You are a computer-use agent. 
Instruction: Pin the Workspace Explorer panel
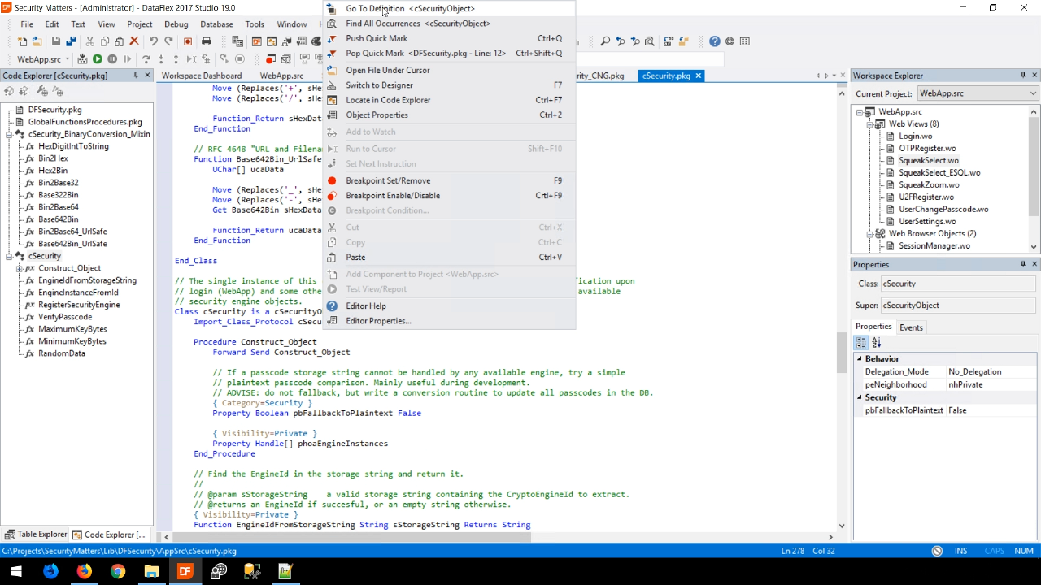click(x=1022, y=76)
